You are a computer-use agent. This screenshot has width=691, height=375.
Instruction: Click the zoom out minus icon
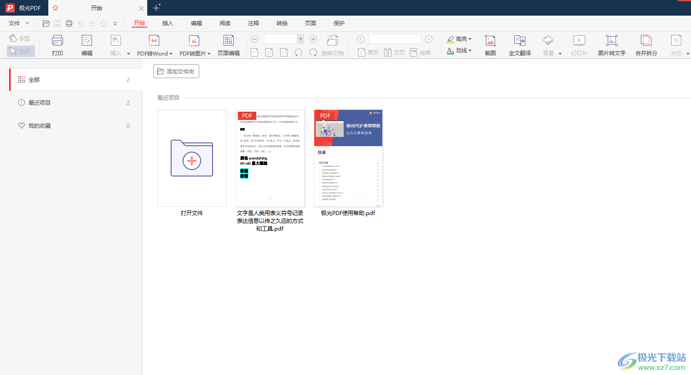pyautogui.click(x=254, y=39)
